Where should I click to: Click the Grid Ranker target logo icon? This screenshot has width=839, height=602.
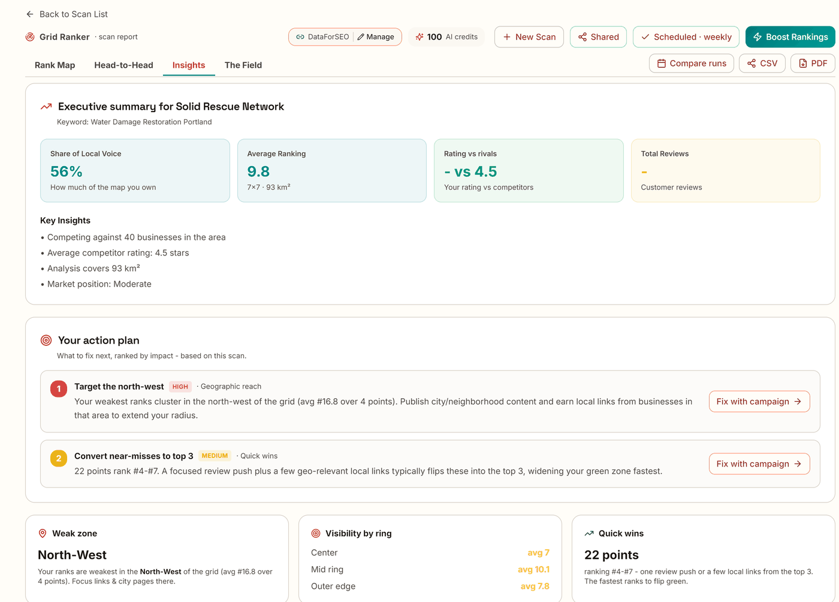(x=30, y=37)
